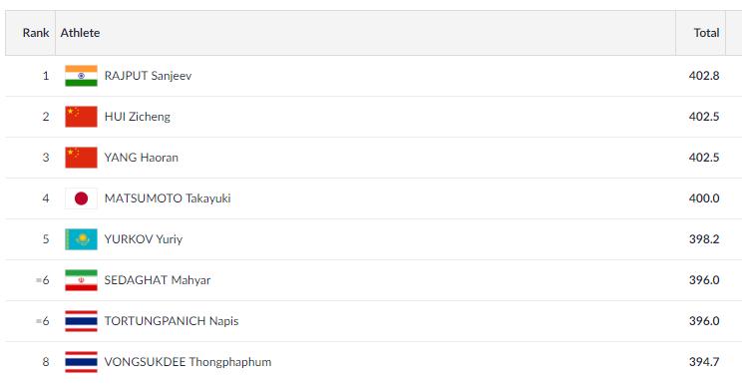Open YURKOV Yuriy's athlete entry

point(143,239)
